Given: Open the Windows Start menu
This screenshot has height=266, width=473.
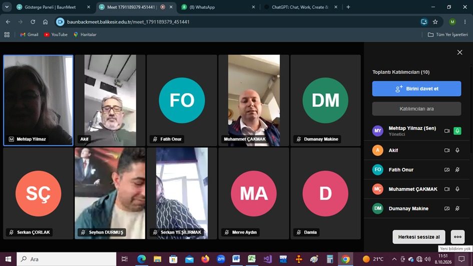Looking at the screenshot, I should [x=8, y=259].
